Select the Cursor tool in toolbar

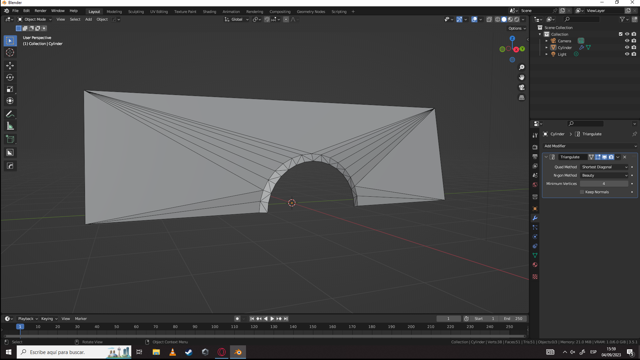[10, 53]
